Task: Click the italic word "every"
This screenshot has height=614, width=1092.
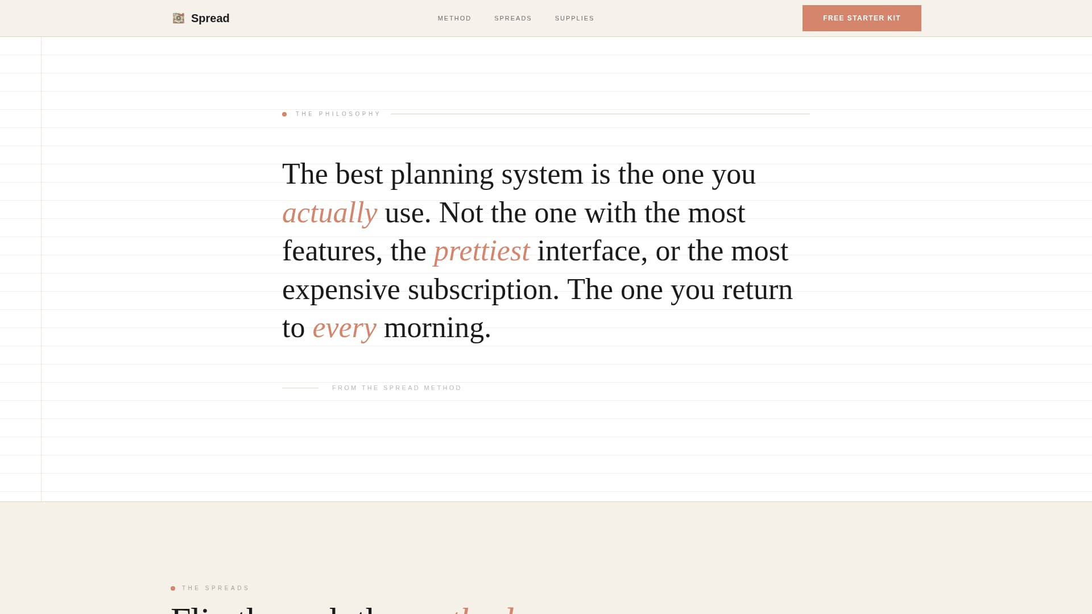Action: tap(344, 328)
